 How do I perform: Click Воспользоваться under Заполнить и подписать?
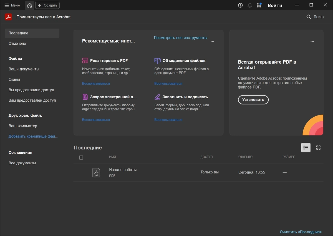(x=168, y=120)
